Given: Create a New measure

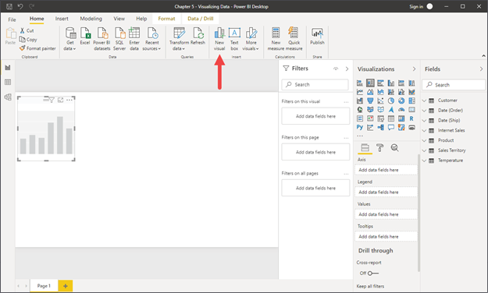Looking at the screenshot, I should coord(276,39).
